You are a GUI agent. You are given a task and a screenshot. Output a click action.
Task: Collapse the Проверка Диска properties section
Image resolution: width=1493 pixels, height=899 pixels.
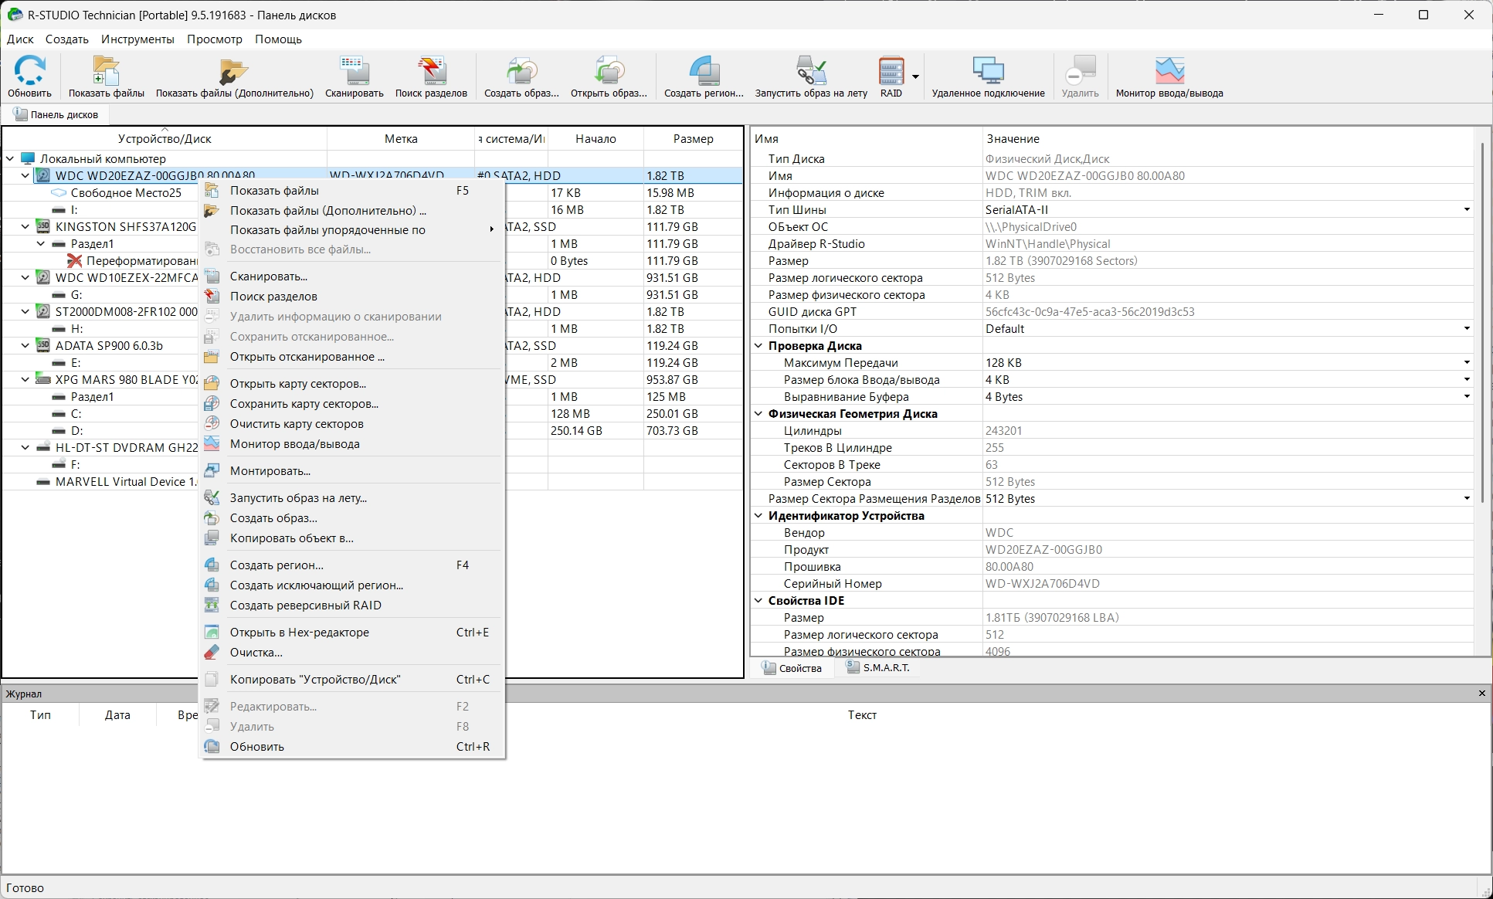(x=758, y=345)
